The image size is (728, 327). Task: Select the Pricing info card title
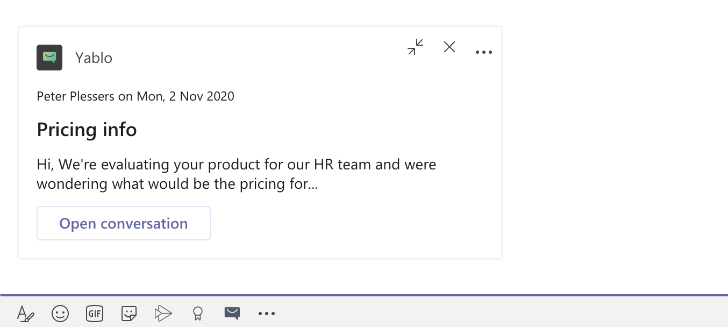pos(87,130)
